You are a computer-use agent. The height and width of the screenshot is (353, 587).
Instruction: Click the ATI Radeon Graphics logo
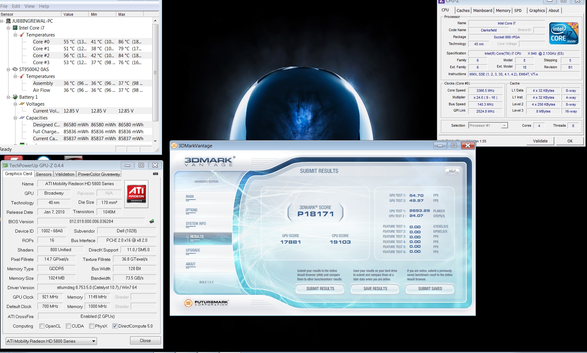click(136, 194)
